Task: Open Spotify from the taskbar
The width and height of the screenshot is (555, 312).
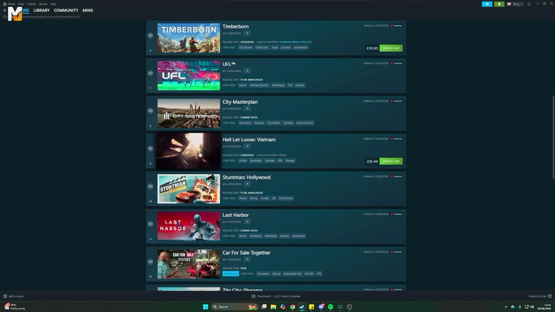Action: (x=330, y=307)
